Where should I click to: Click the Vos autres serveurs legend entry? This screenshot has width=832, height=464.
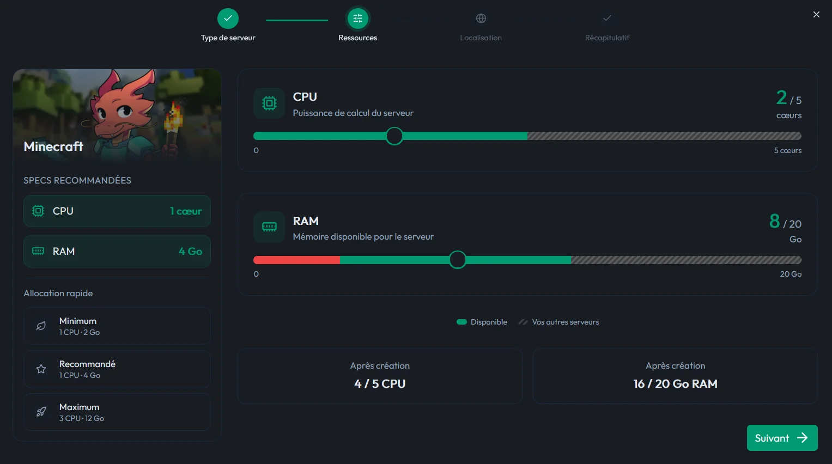558,322
